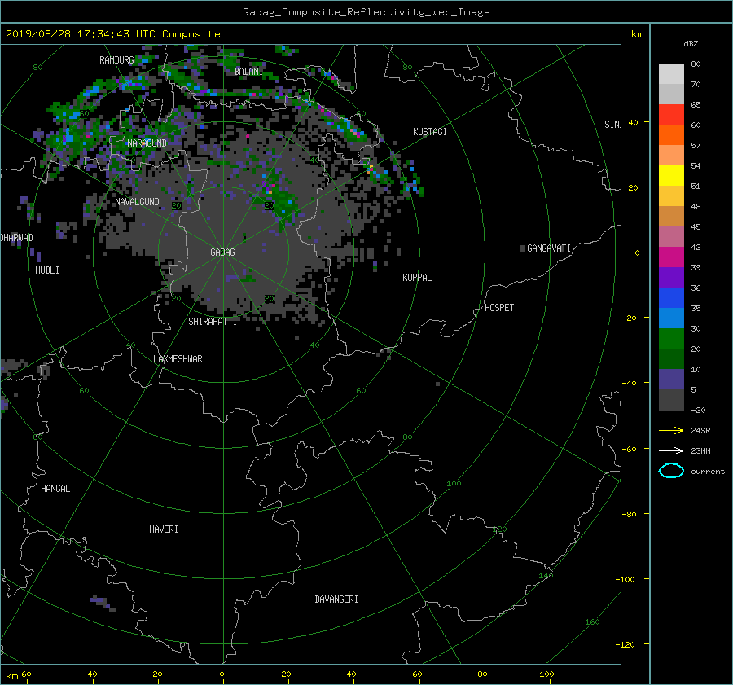Click the white 23MN arrow legend icon
The width and height of the screenshot is (733, 685).
(x=671, y=450)
